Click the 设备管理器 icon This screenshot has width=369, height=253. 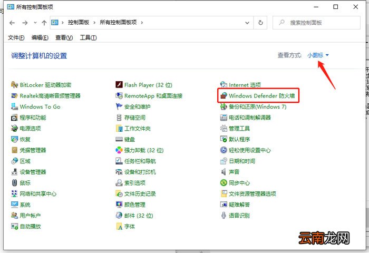pos(14,172)
